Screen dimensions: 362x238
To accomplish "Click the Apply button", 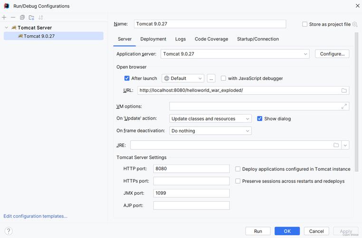I will coord(345,231).
